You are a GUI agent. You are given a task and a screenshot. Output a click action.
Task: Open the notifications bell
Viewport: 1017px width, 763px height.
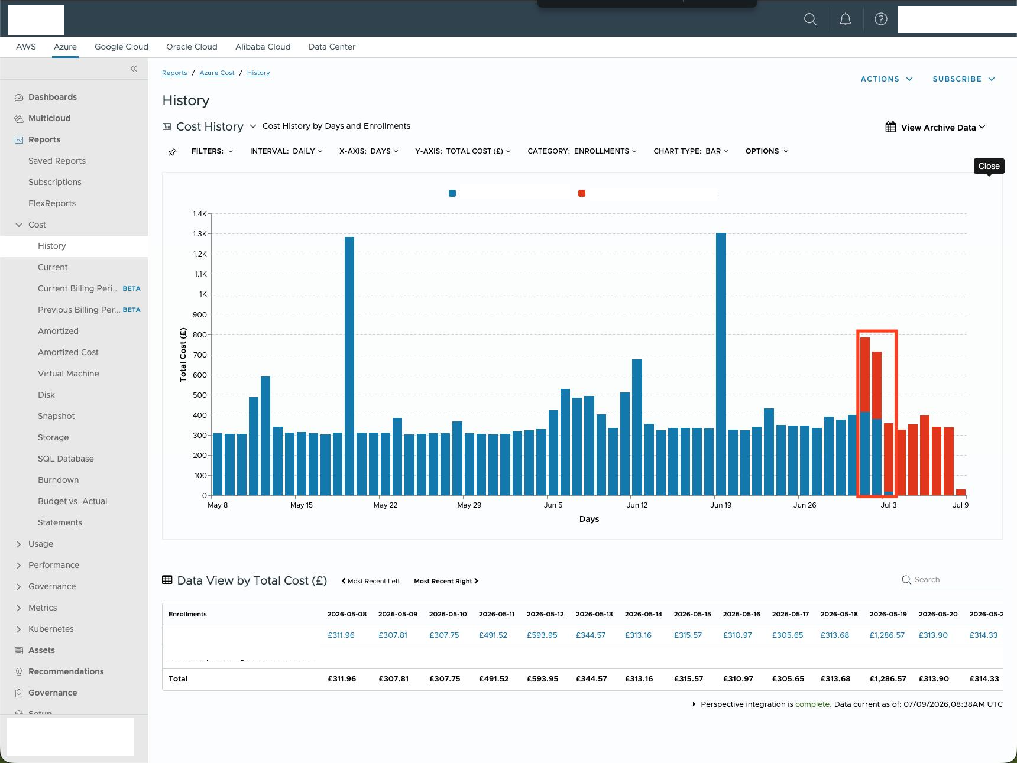coord(846,20)
